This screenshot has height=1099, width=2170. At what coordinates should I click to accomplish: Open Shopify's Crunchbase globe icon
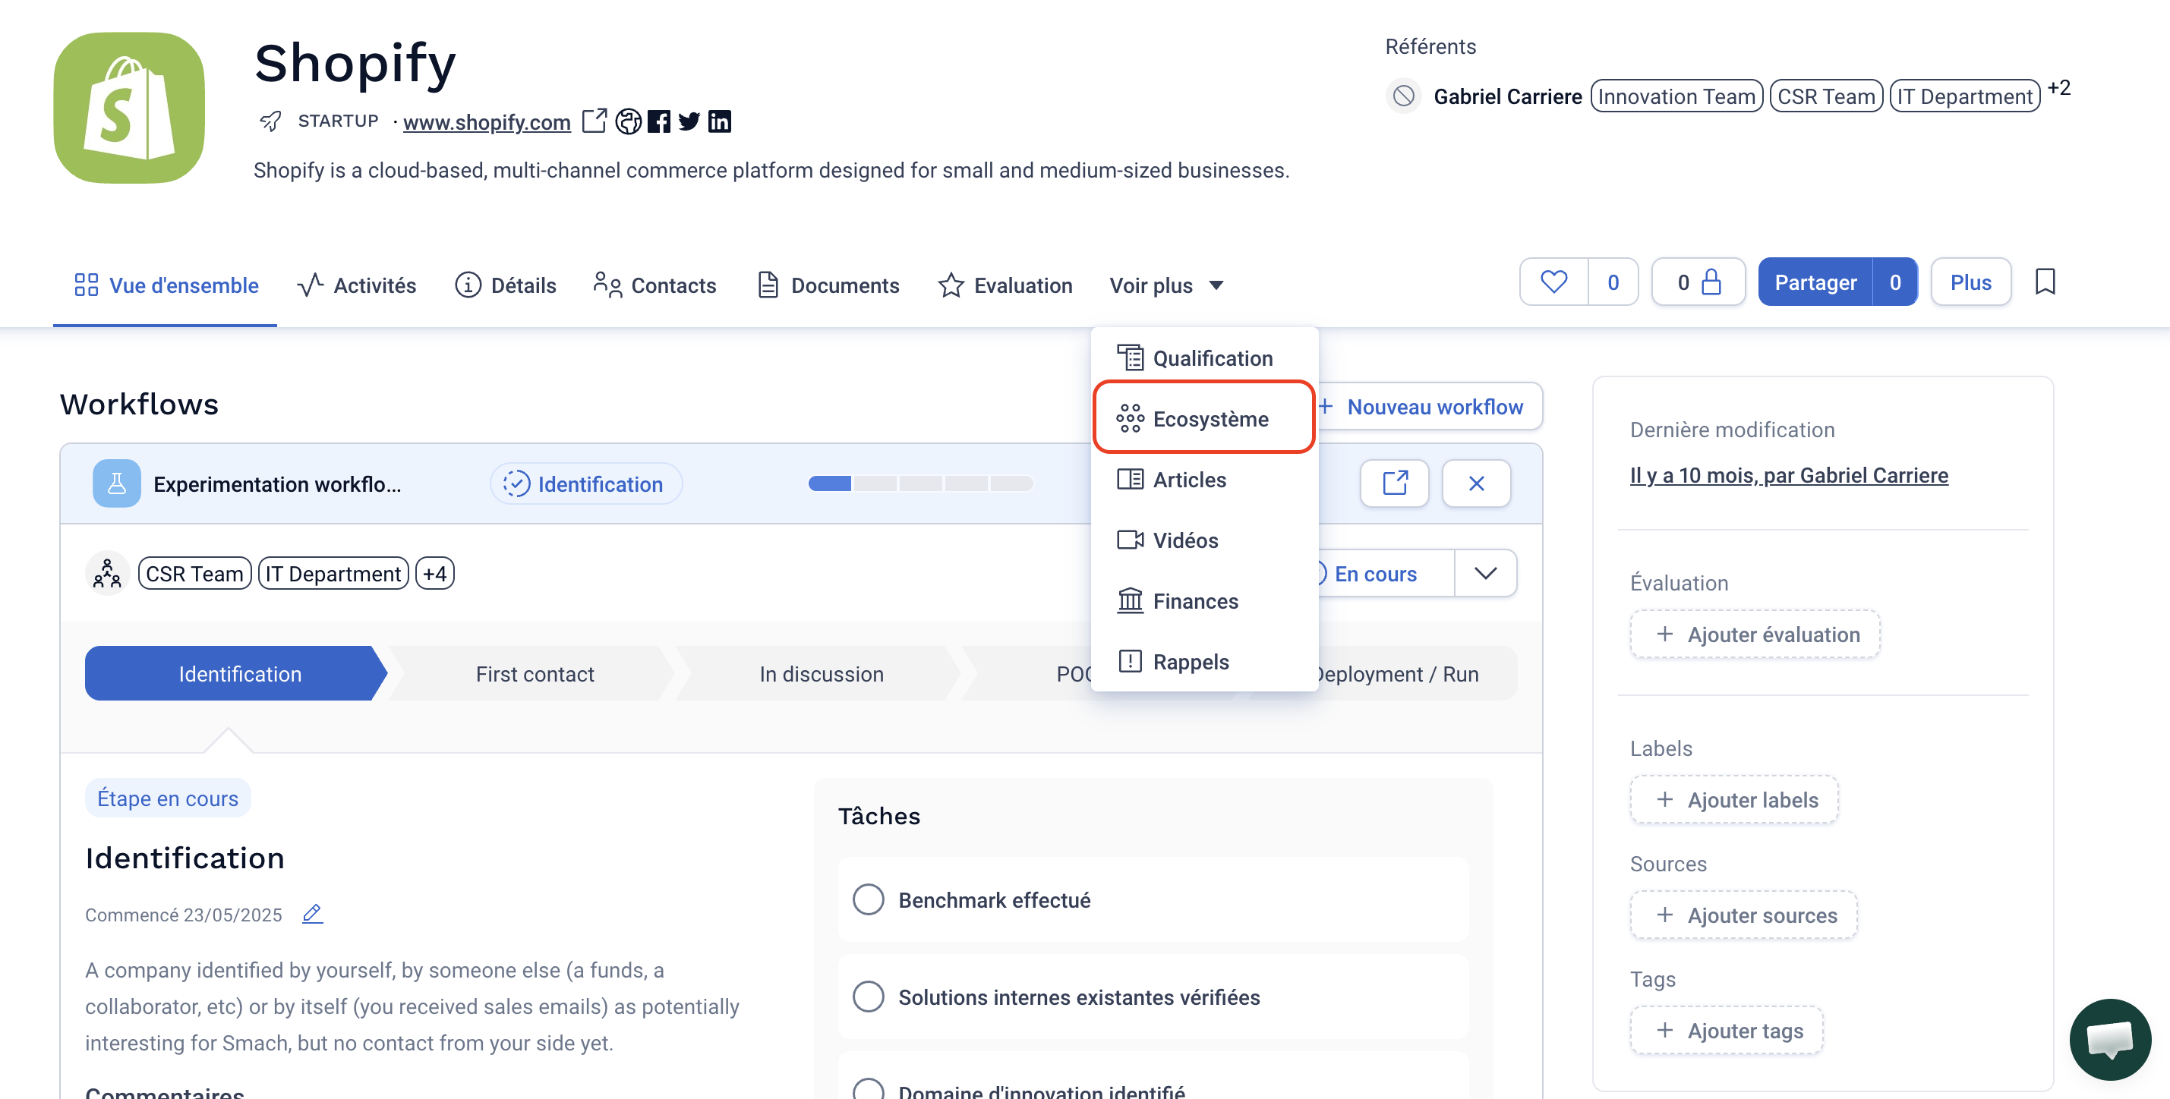point(628,121)
